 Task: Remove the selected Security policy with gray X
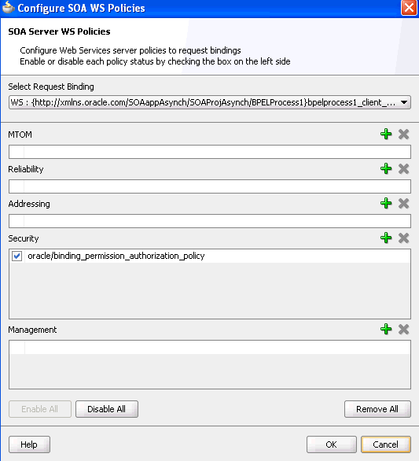point(404,238)
